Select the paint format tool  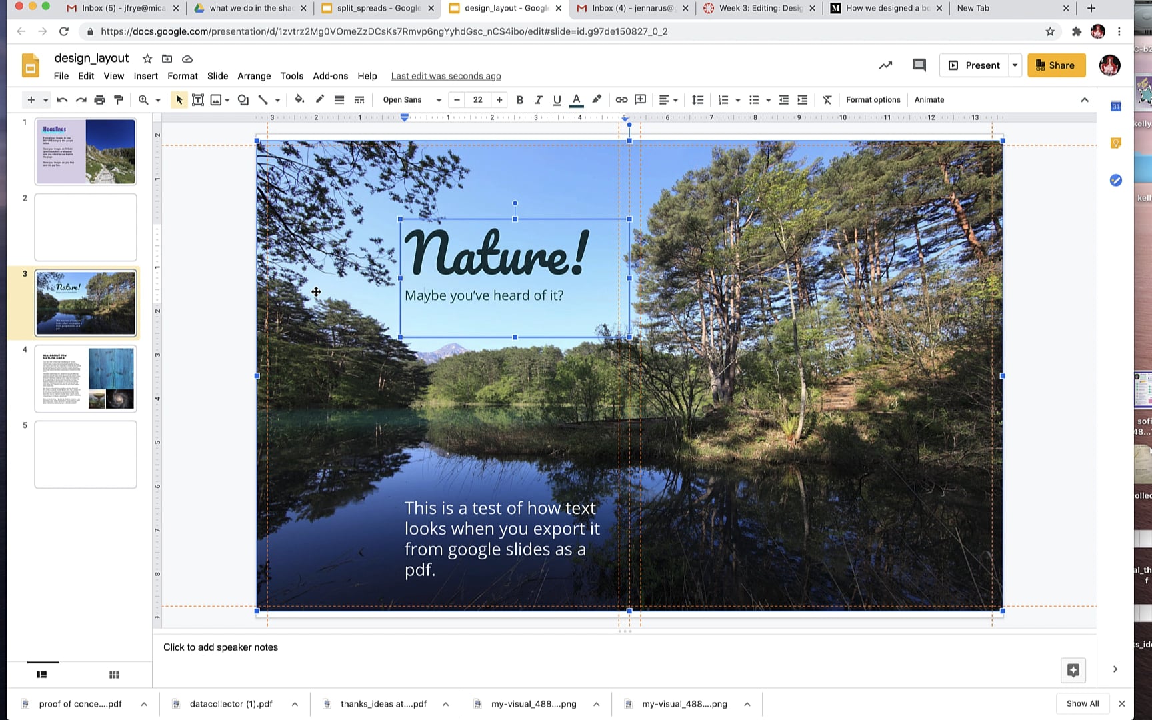point(119,100)
